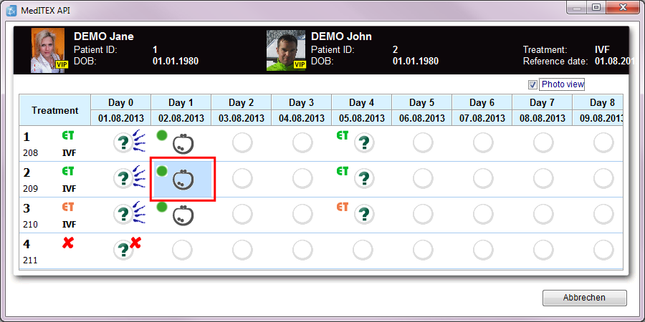Click orange ET icon in treatment 3 Day 4
This screenshot has width=645, height=322.
click(x=343, y=207)
